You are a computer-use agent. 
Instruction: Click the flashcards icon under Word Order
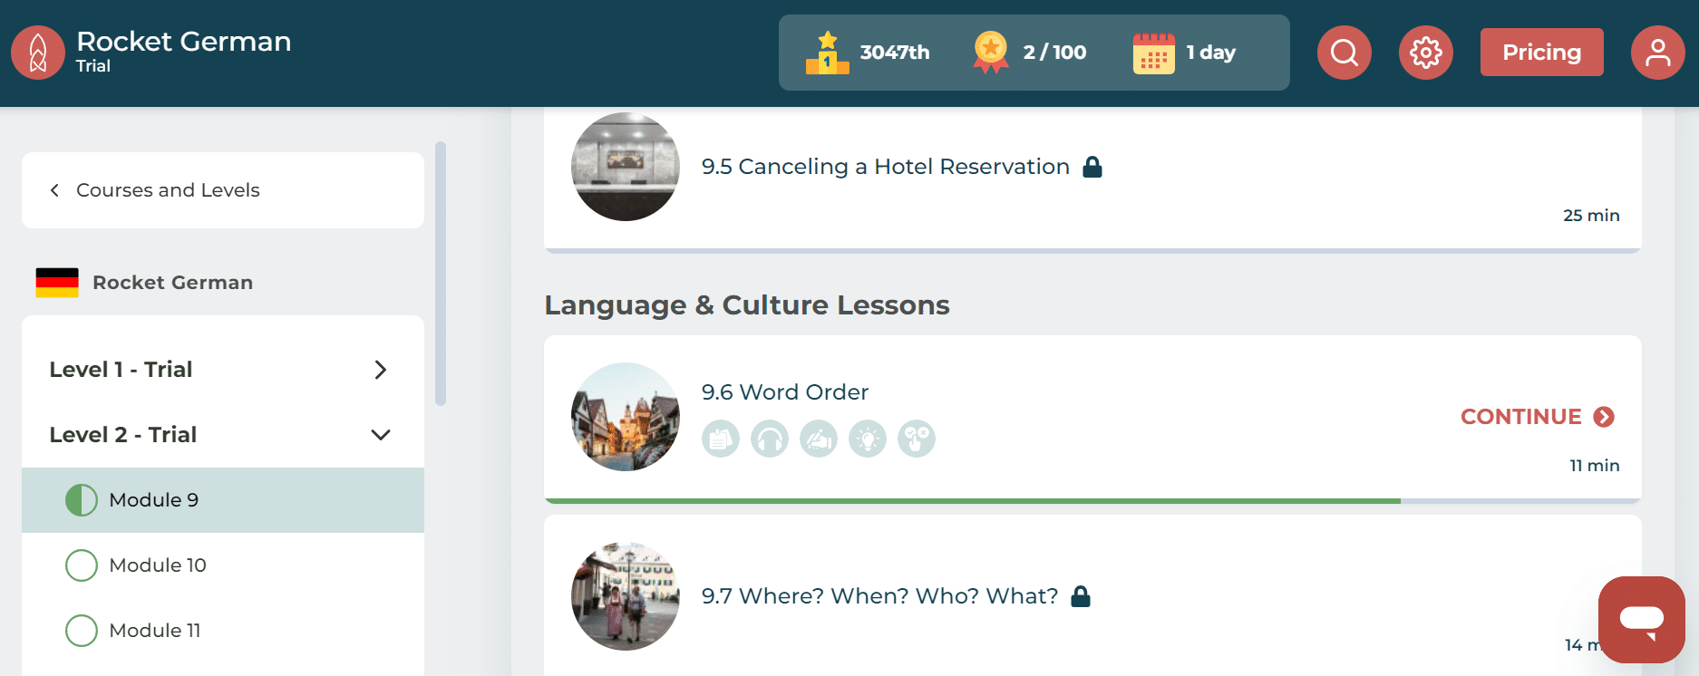click(x=721, y=439)
